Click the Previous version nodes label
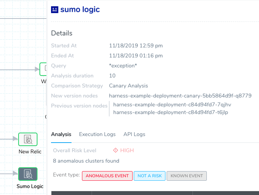The width and height of the screenshot is (259, 195). (79, 106)
